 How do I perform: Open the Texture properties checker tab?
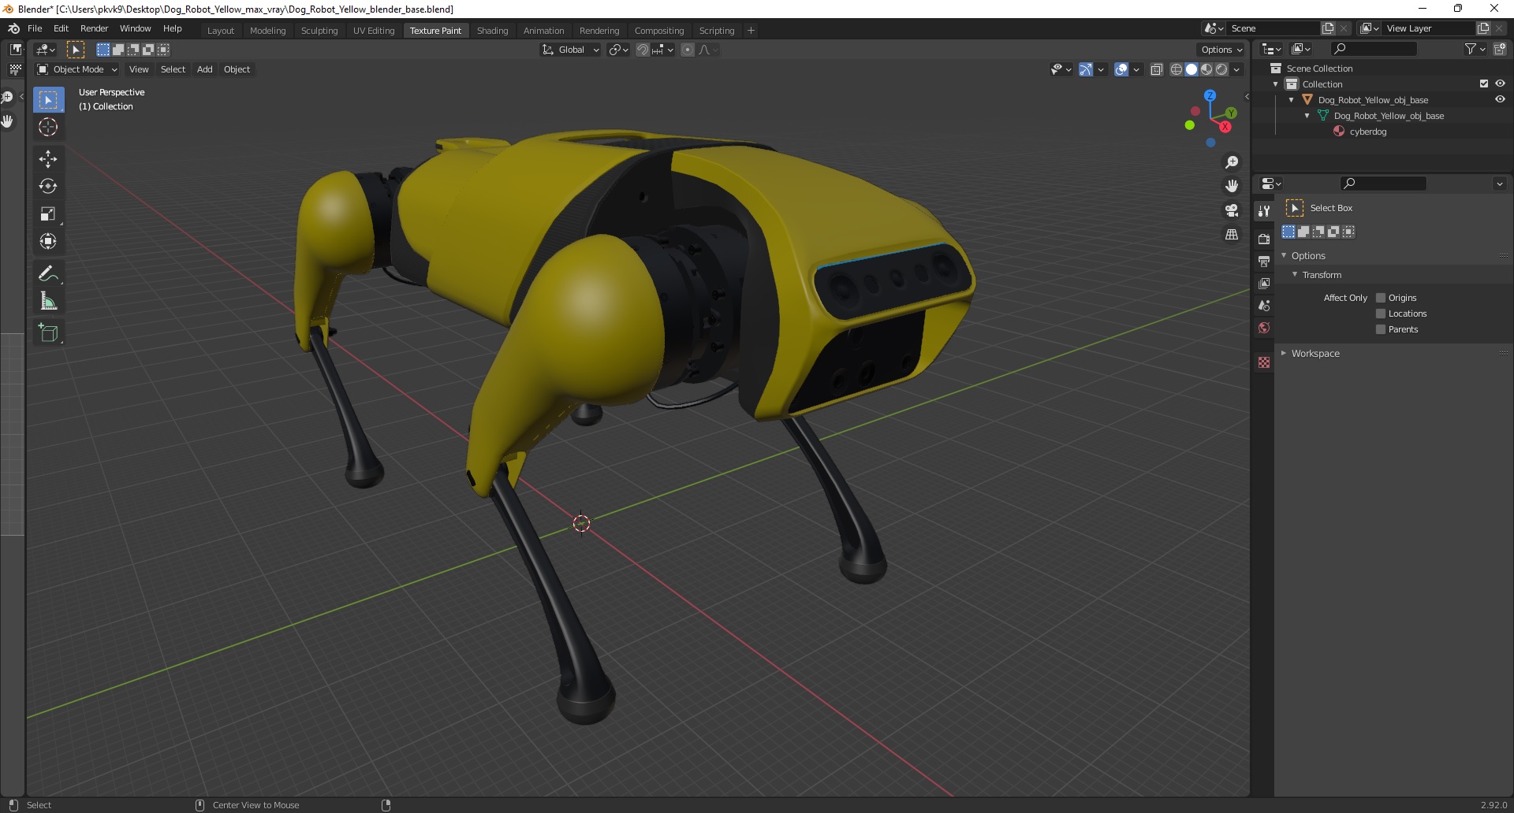coord(1264,362)
